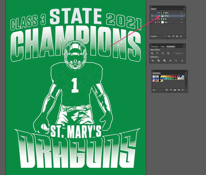Open Show Swatch Kinds menu icon
The width and height of the screenshot is (206, 175).
pos(167,90)
